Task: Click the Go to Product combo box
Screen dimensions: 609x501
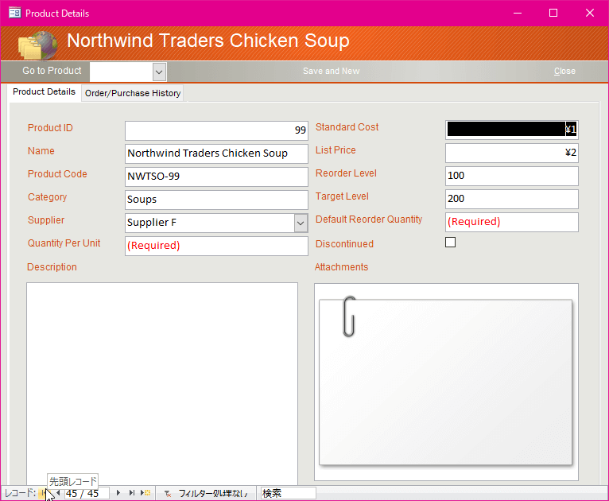Action: pos(128,72)
